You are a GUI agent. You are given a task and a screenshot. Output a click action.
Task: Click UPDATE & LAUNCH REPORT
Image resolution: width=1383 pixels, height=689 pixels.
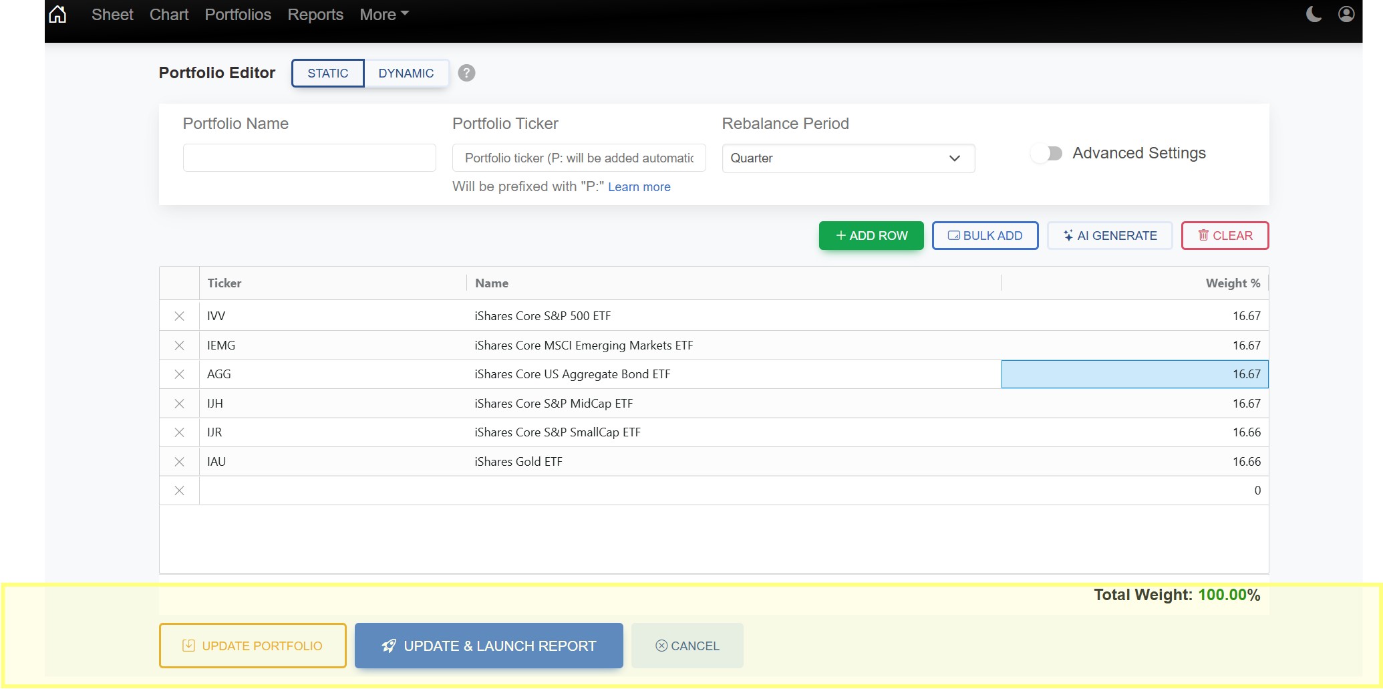488,646
